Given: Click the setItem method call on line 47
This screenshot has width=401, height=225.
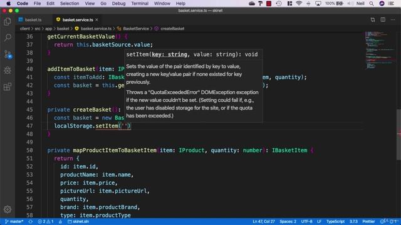Looking at the screenshot, I should (x=107, y=126).
